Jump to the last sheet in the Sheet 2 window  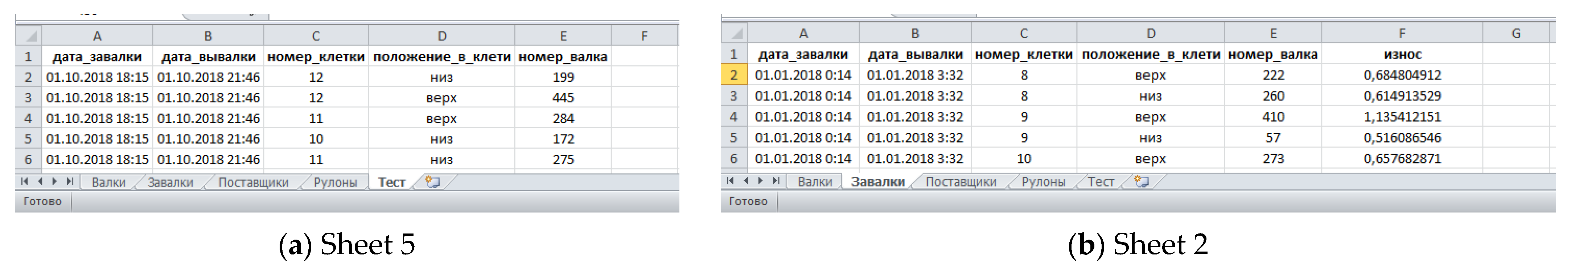[776, 181]
